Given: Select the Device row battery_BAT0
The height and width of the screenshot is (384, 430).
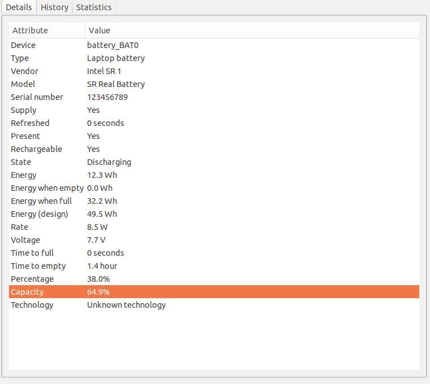Looking at the screenshot, I should 214,45.
